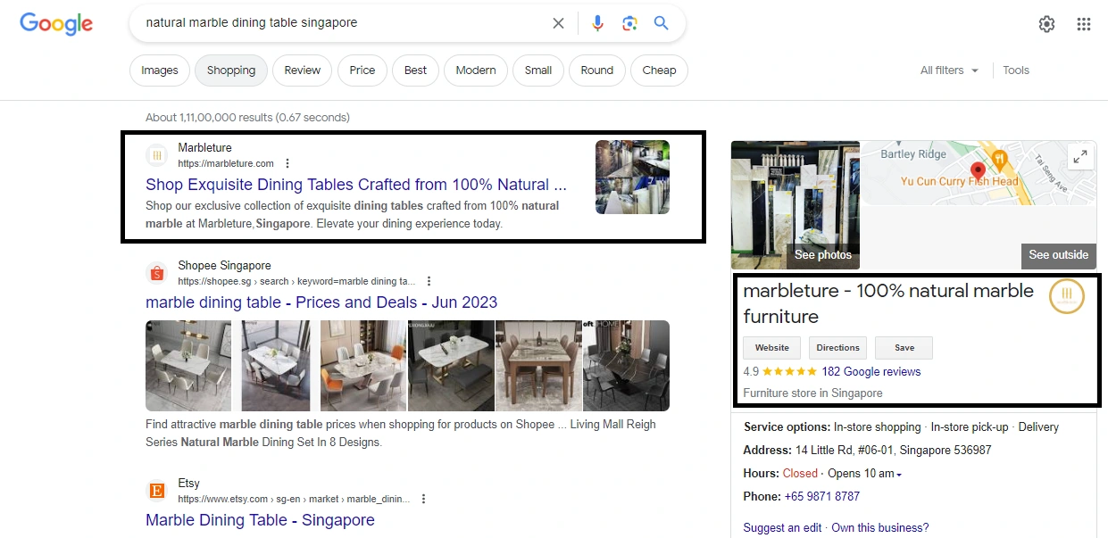Open the Google apps grid
Screen dimensions: 1108x538
click(x=1084, y=24)
